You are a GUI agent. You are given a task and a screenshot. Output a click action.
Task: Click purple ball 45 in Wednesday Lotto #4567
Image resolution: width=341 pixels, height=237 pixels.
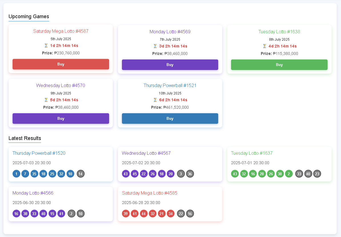[135, 174]
